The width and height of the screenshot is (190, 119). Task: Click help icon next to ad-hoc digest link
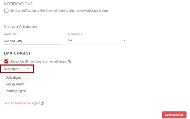43,103
